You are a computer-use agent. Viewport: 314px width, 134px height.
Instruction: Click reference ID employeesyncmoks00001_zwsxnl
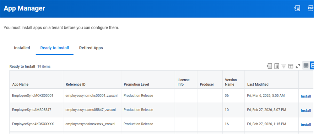coord(91,96)
